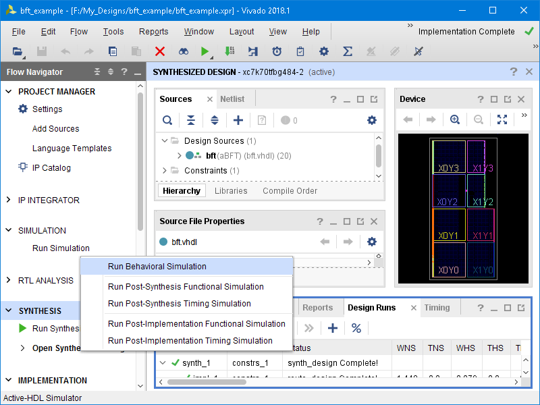Click the Design Runs horizontal scrollbar
This screenshot has width=540, height=405.
coord(207,382)
